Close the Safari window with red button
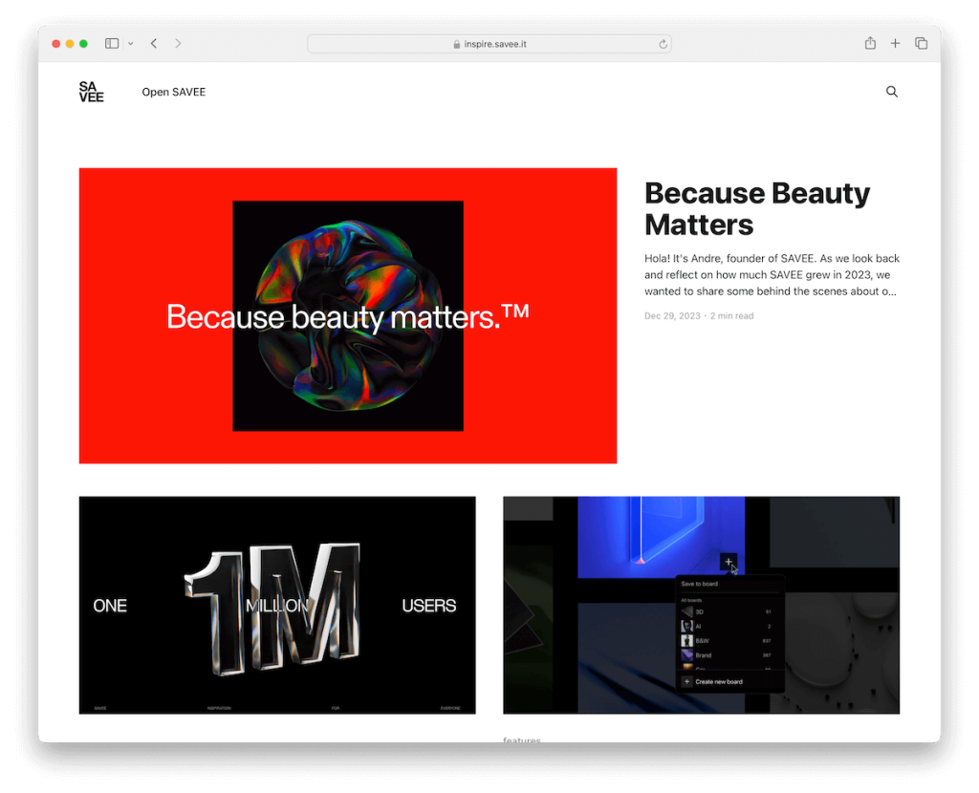This screenshot has height=793, width=979. 56,44
